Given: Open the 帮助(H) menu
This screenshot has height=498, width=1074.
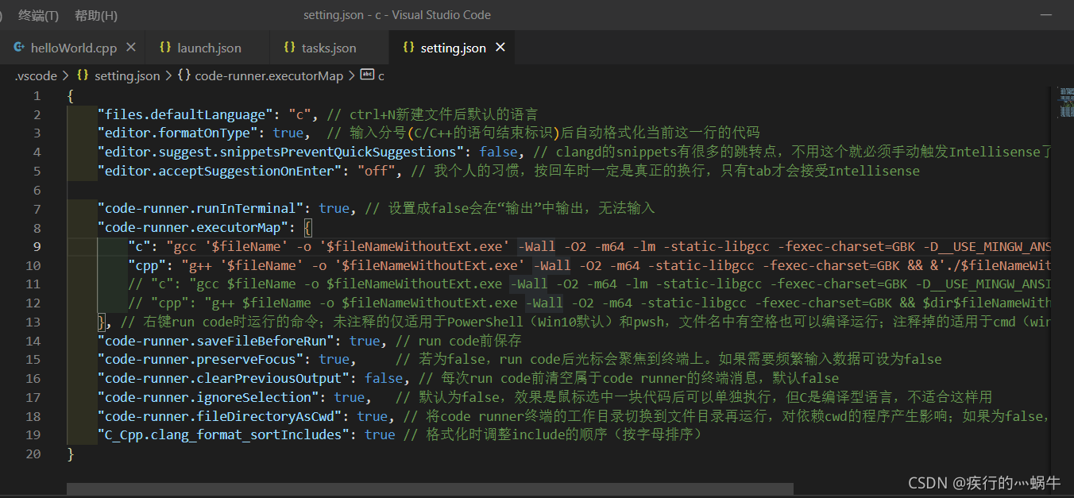Looking at the screenshot, I should [x=96, y=15].
